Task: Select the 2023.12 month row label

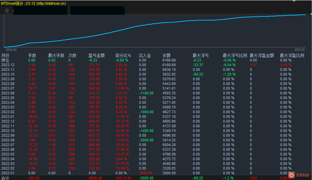Action: pyautogui.click(x=8, y=65)
